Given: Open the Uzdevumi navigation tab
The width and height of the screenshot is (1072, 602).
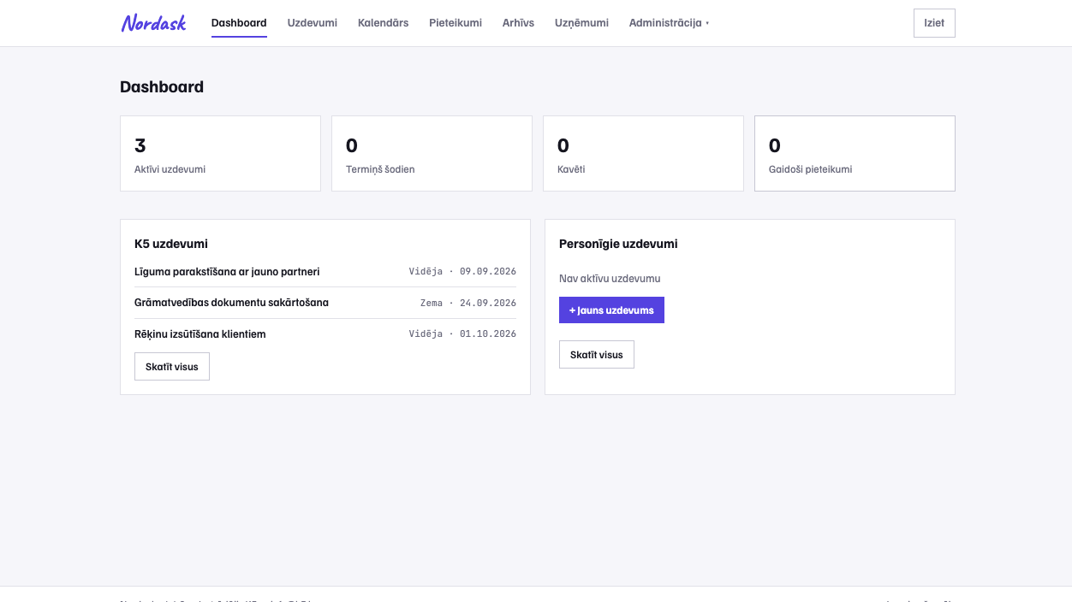Looking at the screenshot, I should (313, 23).
